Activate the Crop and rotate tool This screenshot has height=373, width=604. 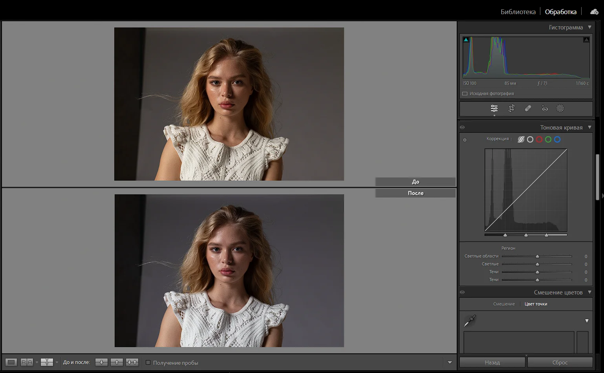pyautogui.click(x=511, y=108)
